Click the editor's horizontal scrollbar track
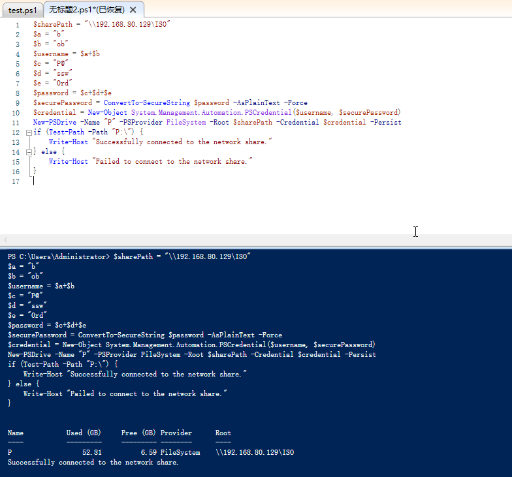This screenshot has height=477, width=512. (x=261, y=240)
